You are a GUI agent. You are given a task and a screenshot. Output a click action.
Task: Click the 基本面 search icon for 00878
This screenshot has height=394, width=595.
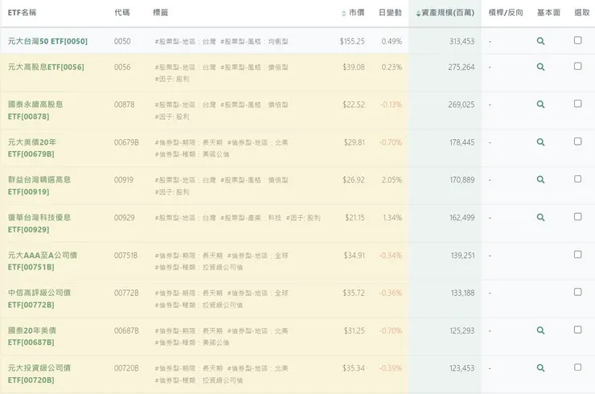pyautogui.click(x=540, y=105)
